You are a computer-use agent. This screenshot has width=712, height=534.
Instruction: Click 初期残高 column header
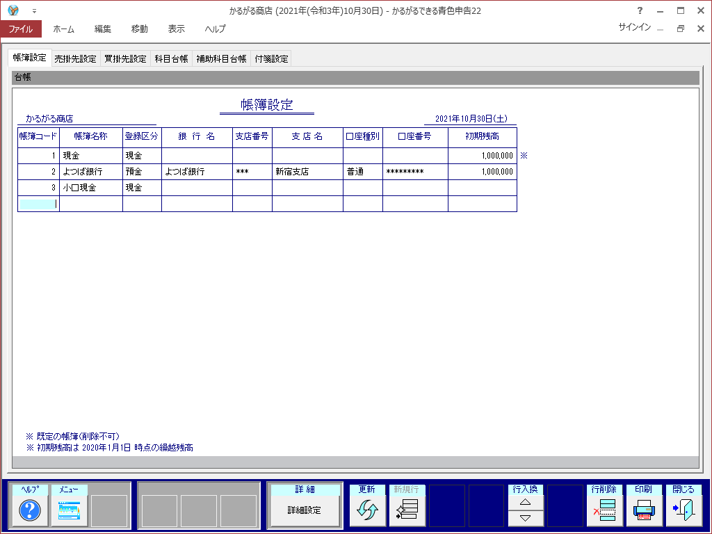(x=483, y=137)
